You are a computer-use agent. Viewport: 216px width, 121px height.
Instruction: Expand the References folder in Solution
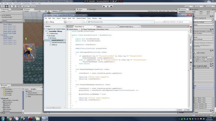(x=47, y=34)
